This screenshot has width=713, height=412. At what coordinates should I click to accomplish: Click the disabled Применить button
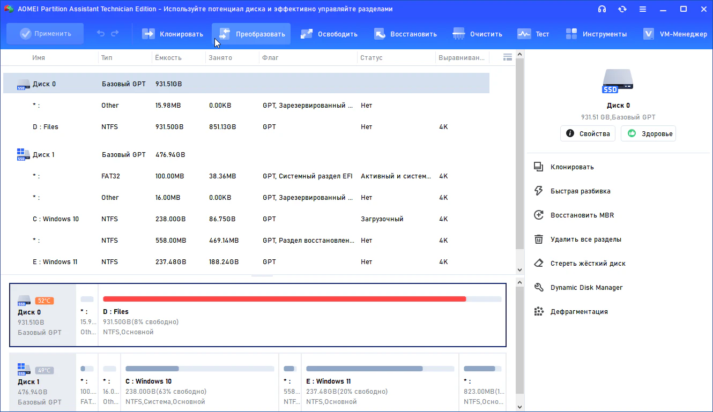pos(45,34)
